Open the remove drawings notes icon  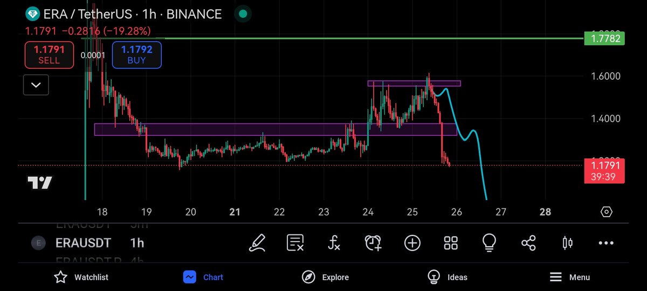[295, 243]
